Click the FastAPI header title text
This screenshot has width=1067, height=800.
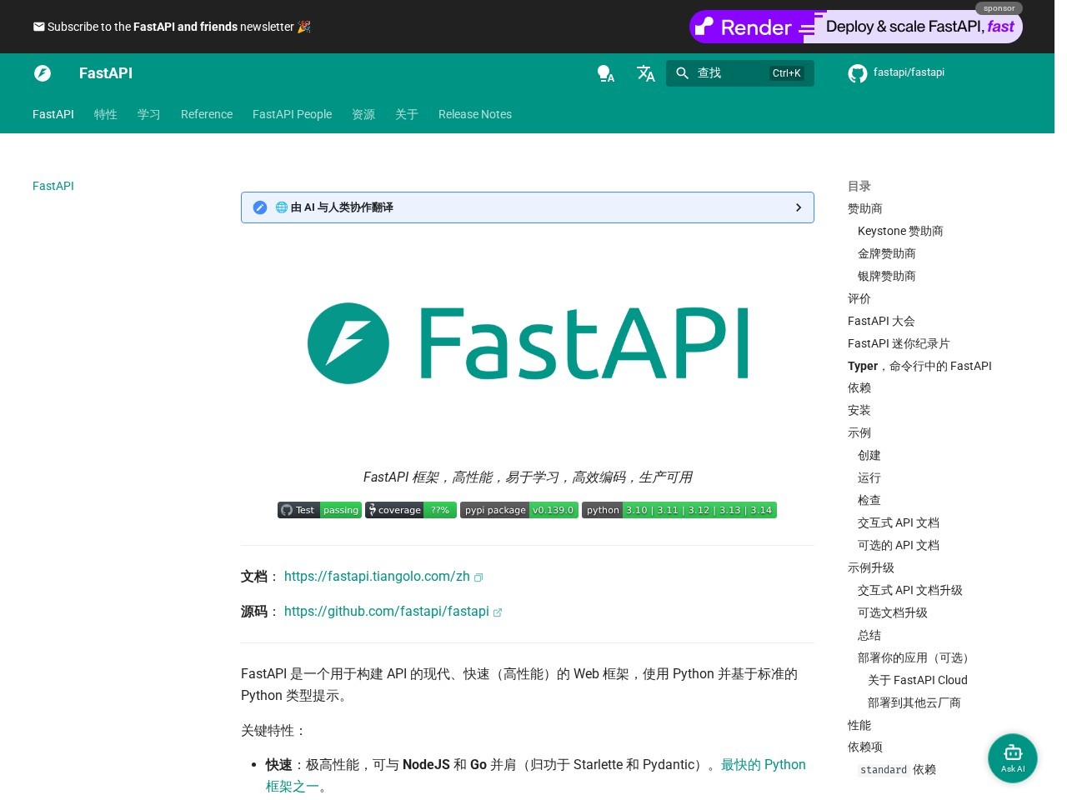pos(106,73)
